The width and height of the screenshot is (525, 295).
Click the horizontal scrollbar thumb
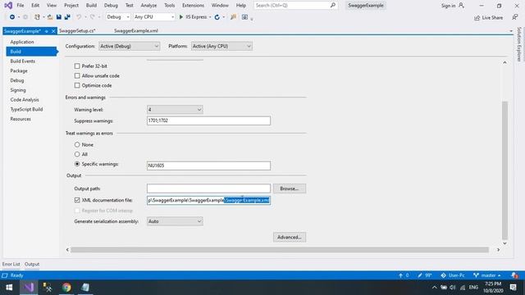[x=280, y=250]
